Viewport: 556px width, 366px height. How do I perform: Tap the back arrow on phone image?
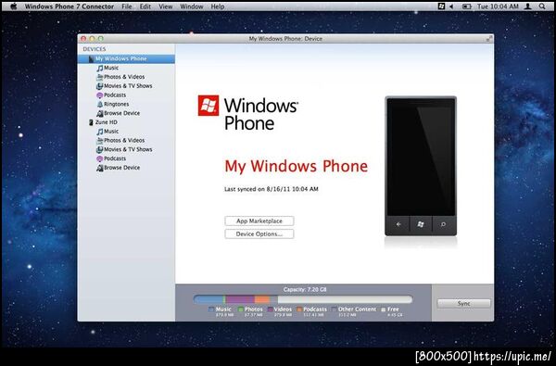tap(398, 224)
